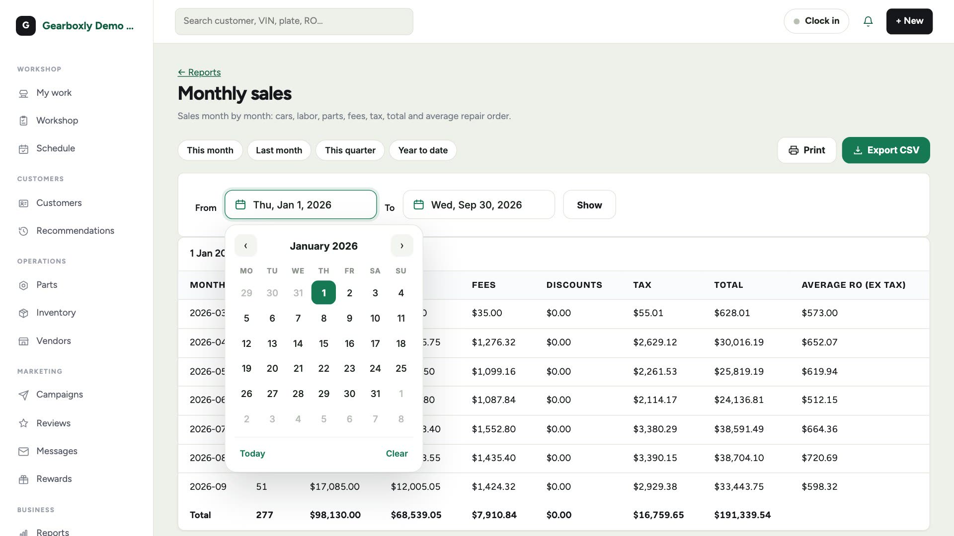The image size is (954, 536).
Task: Pick January 15 in the calendar
Action: [x=323, y=343]
